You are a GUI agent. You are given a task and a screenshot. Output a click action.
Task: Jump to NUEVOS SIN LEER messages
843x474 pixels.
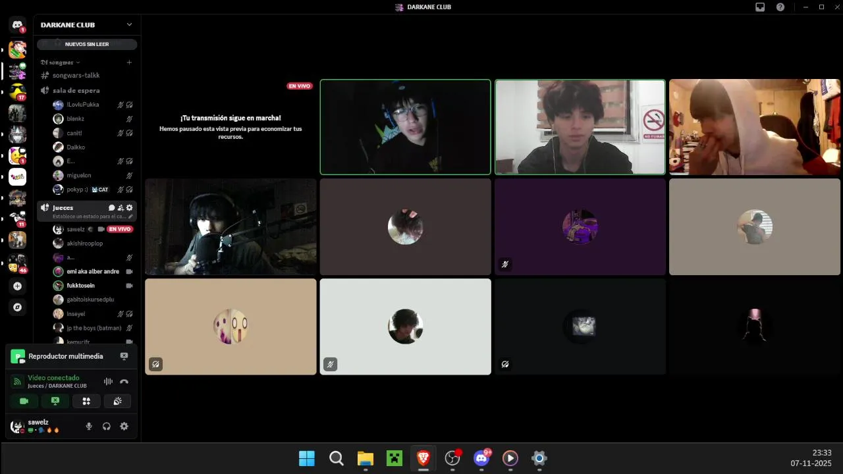[87, 44]
